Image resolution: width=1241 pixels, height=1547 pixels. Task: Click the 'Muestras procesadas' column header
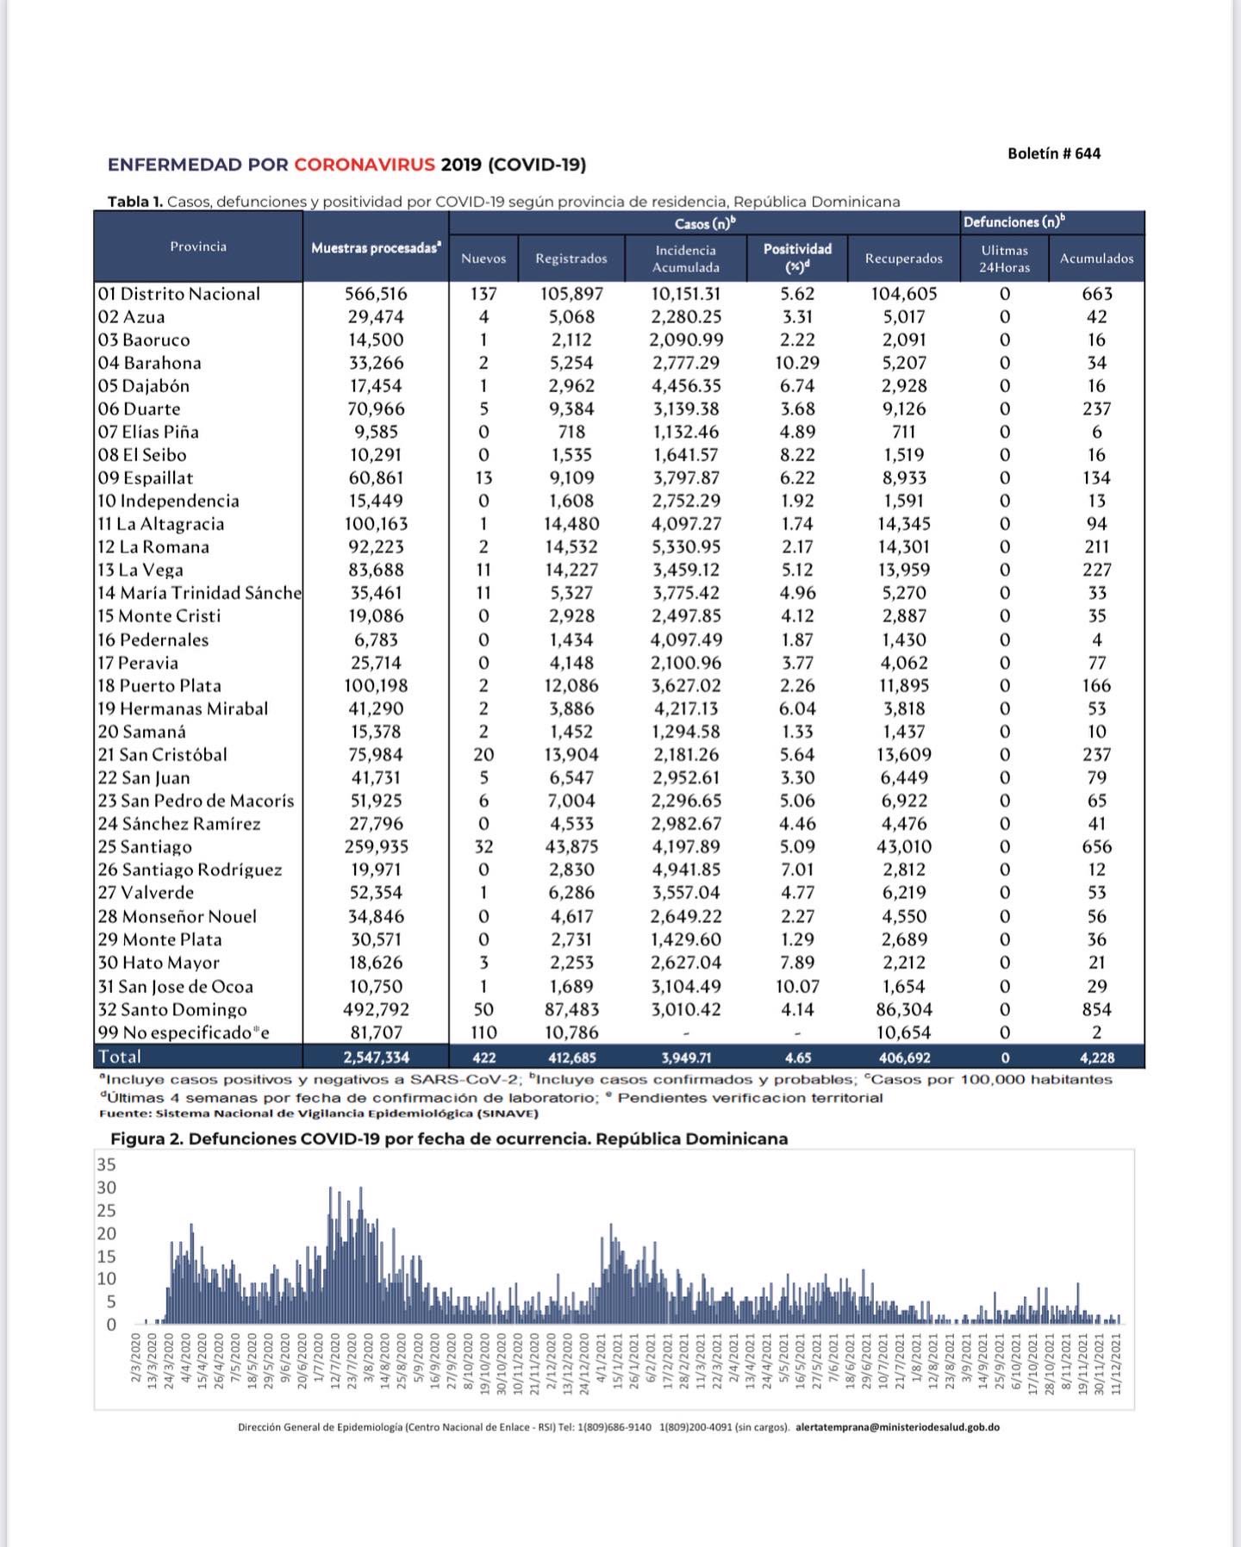[376, 248]
